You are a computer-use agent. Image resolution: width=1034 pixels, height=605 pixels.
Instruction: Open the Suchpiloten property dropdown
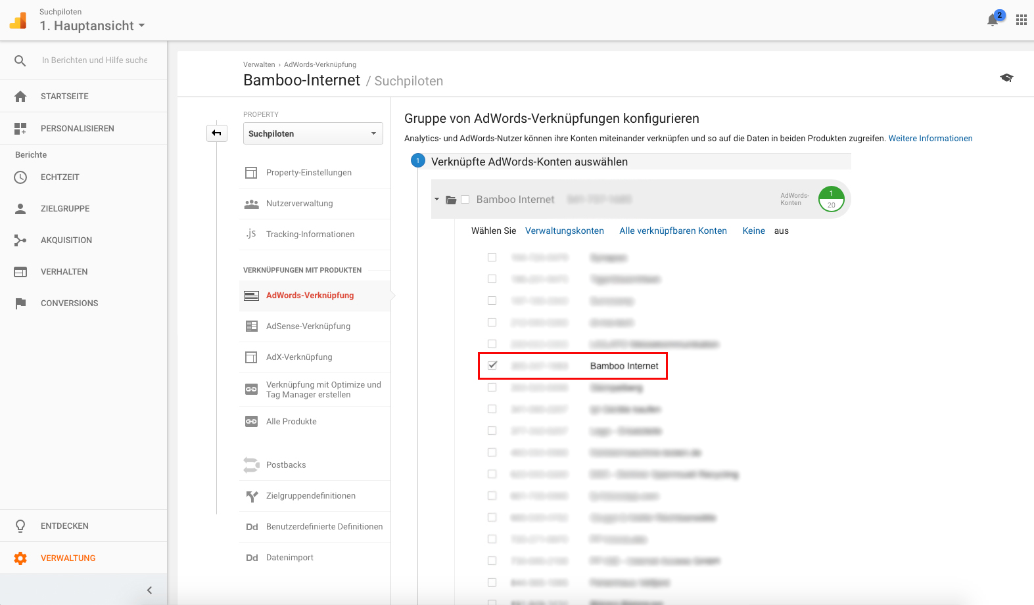click(313, 133)
